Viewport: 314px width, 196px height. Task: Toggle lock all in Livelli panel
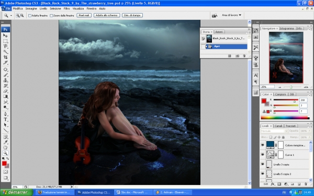point(283,137)
